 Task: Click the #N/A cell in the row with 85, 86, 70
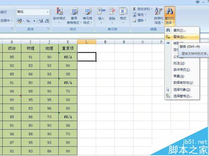(x=68, y=117)
